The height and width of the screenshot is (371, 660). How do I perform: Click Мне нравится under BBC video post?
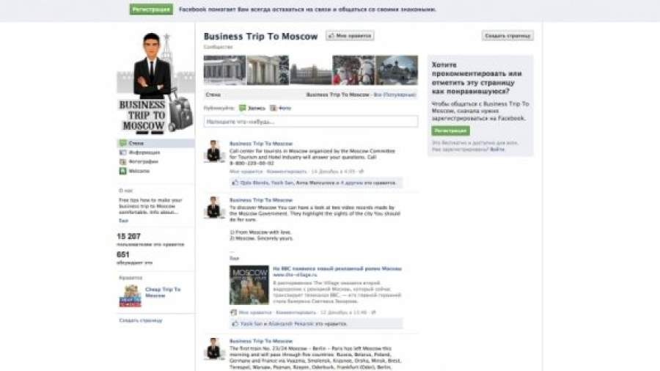click(x=255, y=312)
